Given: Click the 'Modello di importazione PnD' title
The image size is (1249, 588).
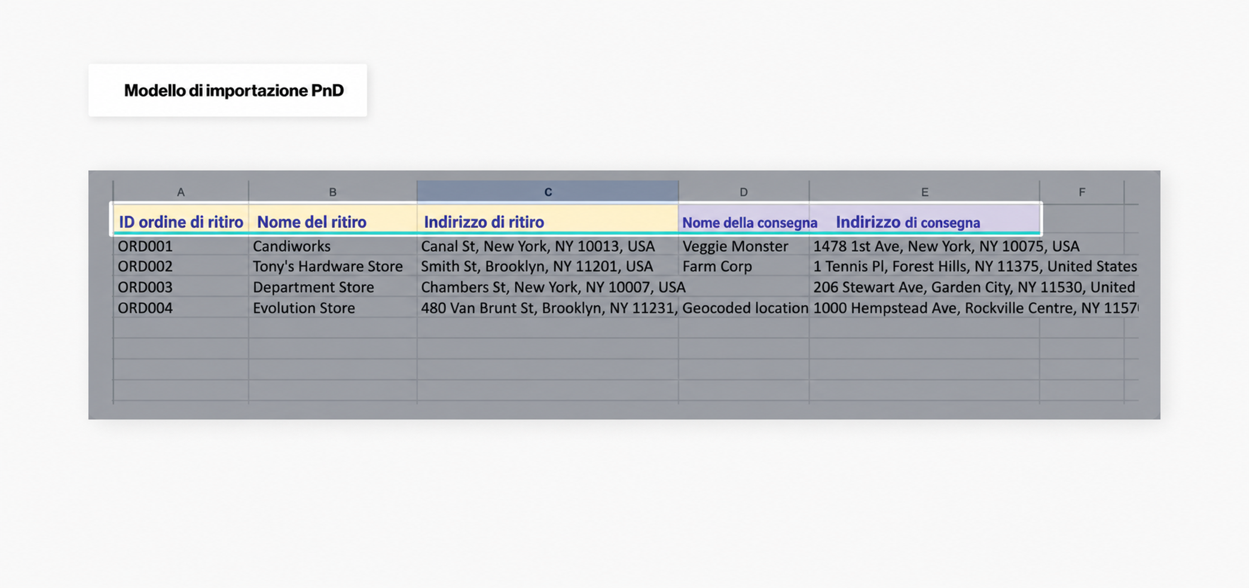Looking at the screenshot, I should (x=233, y=90).
